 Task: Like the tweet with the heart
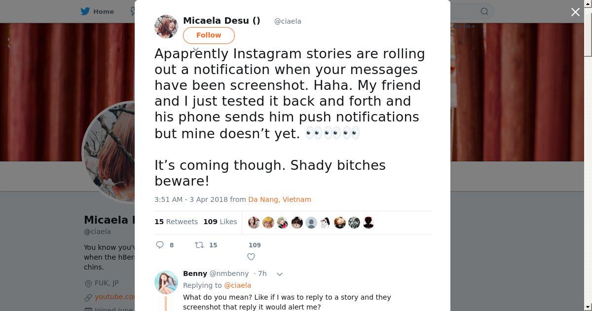(x=251, y=257)
